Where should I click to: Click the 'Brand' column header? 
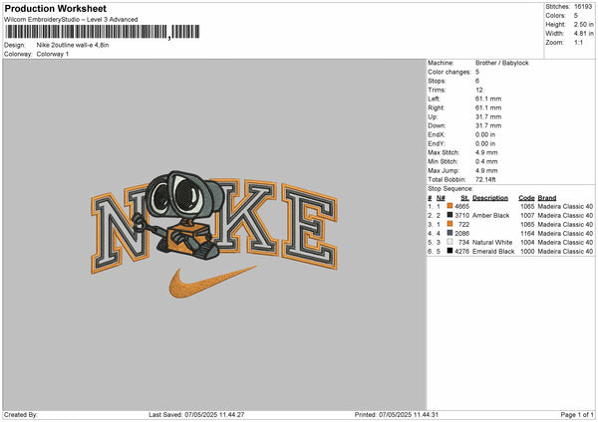pyautogui.click(x=547, y=198)
